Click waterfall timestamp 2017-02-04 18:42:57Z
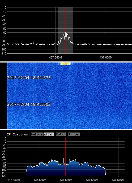Viewport: 132px width, 183px height. [29, 78]
